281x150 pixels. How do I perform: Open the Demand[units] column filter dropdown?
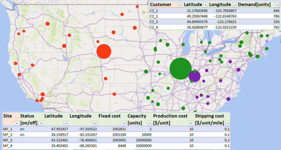tap(277, 5)
